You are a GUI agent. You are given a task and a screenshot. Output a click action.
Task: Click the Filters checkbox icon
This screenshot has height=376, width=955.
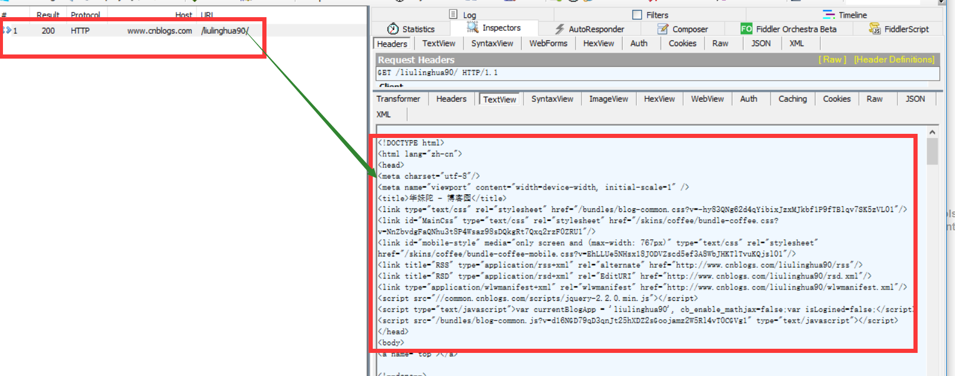point(637,15)
